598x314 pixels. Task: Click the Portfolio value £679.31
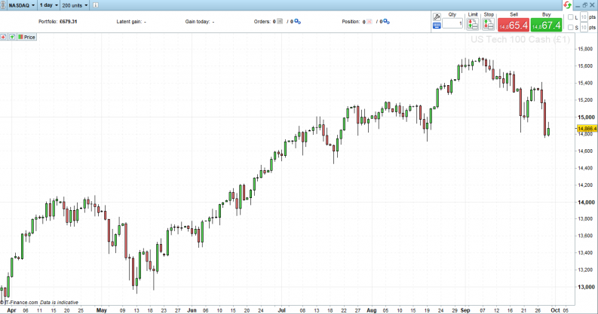pyautogui.click(x=69, y=22)
